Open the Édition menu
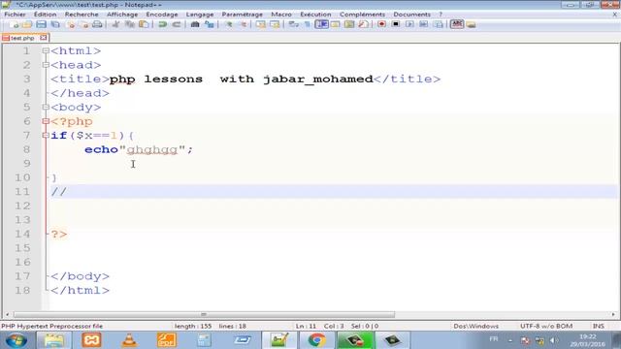The height and width of the screenshot is (349, 621). coord(46,15)
